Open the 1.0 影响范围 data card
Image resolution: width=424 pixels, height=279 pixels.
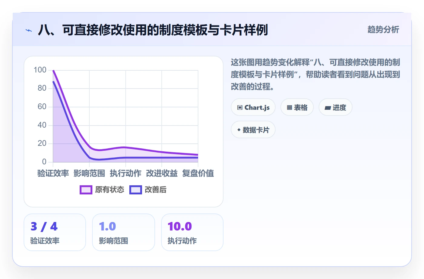tap(124, 232)
